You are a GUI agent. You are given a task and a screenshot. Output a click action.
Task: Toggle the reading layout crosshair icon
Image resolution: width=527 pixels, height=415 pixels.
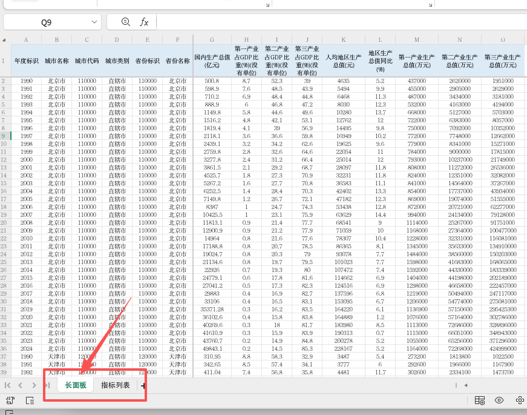click(x=519, y=400)
